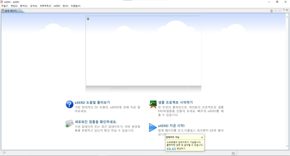Click the software update available message text
Image resolution: width=290 pixels, height=156 pixels.
(185, 144)
